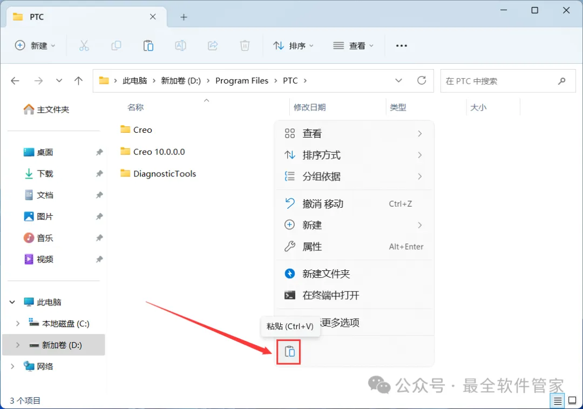
Task: Open 主文件夹 in sidebar
Action: pos(46,109)
